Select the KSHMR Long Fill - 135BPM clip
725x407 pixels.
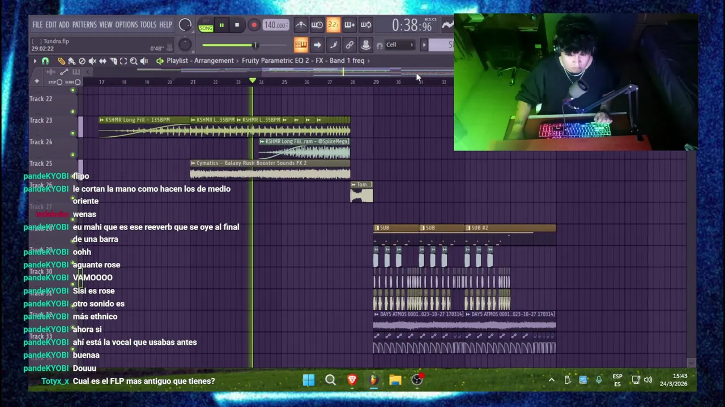(x=144, y=127)
